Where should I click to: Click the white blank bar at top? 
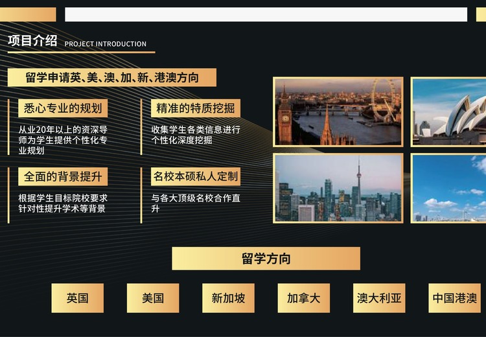pos(266,14)
